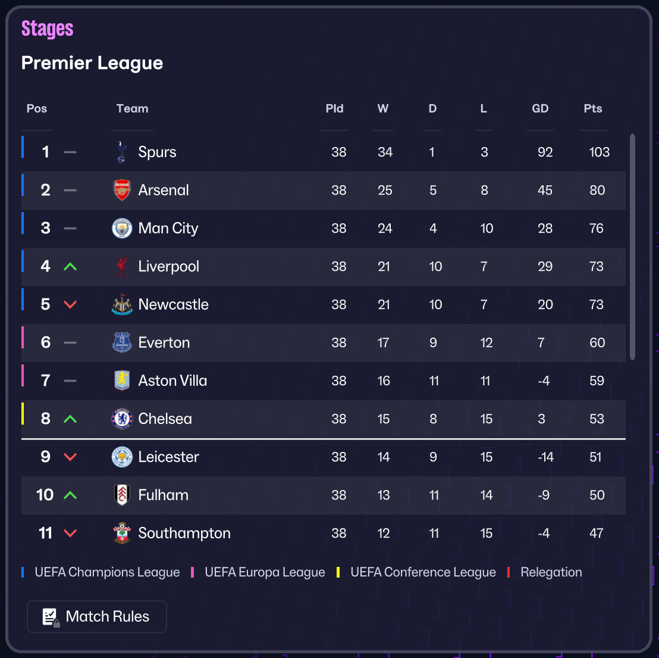Open the Match Rules button

pyautogui.click(x=97, y=616)
